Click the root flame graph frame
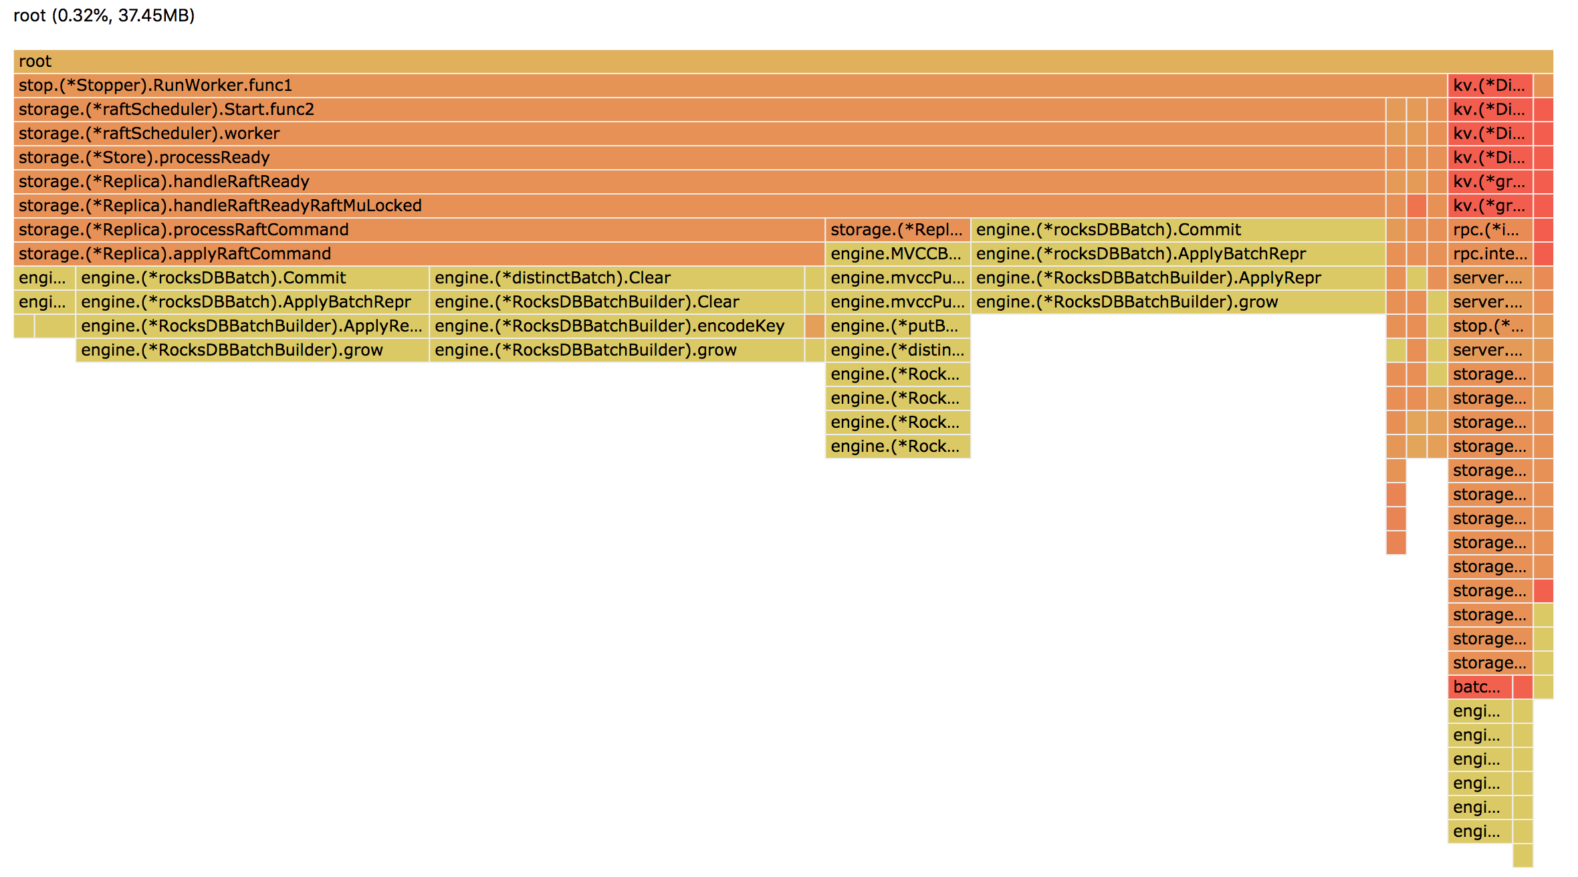Viewport: 1578px width, 877px height. (x=782, y=61)
